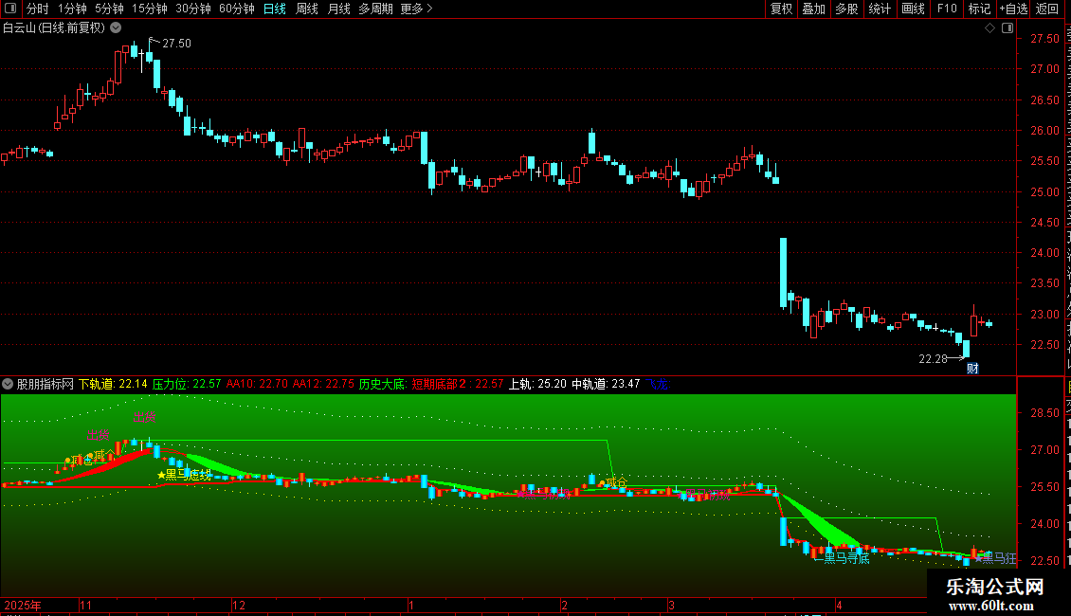Click the 标记 mark button
This screenshot has width=1071, height=616.
[979, 9]
